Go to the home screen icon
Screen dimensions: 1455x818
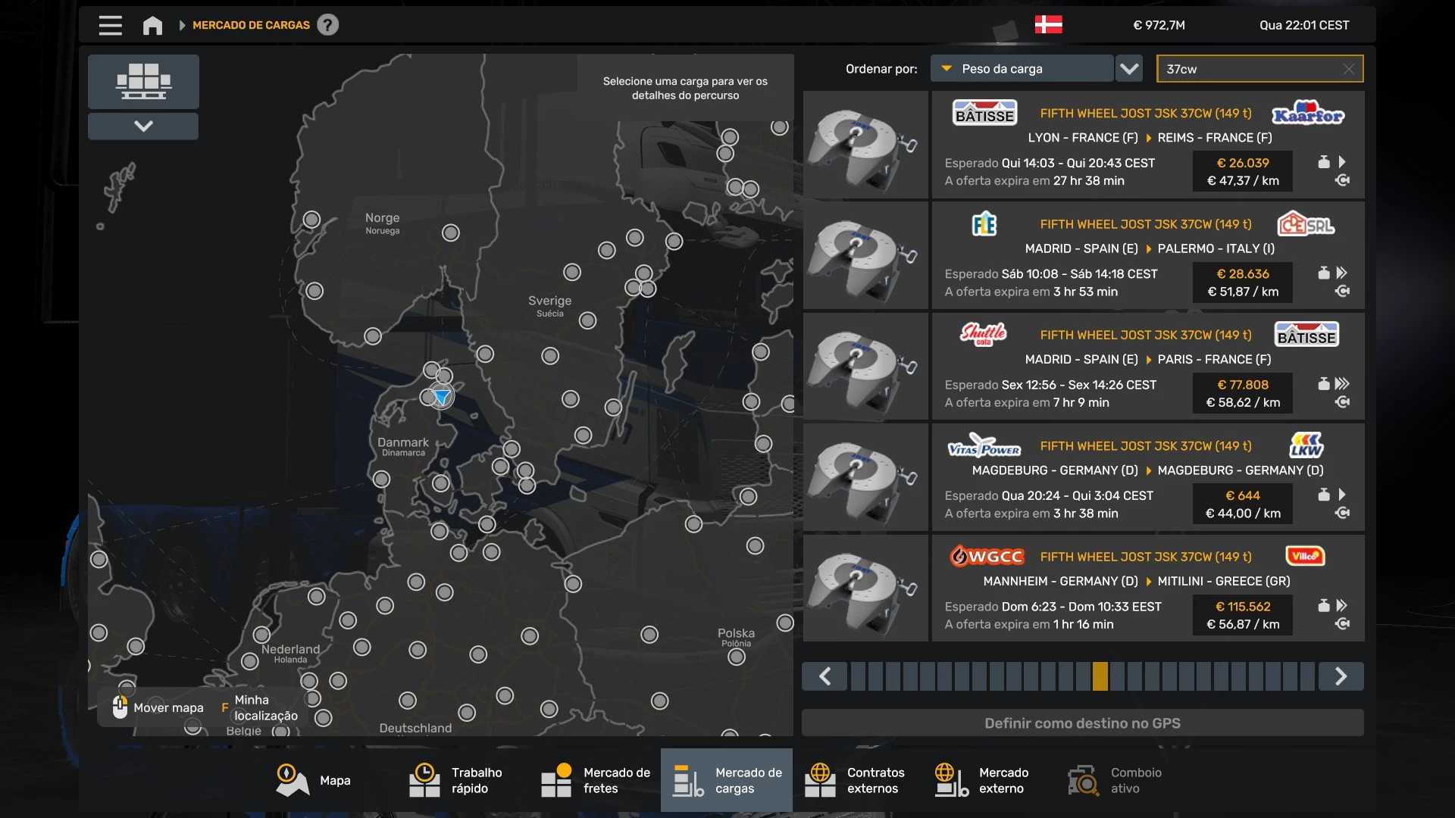coord(152,25)
